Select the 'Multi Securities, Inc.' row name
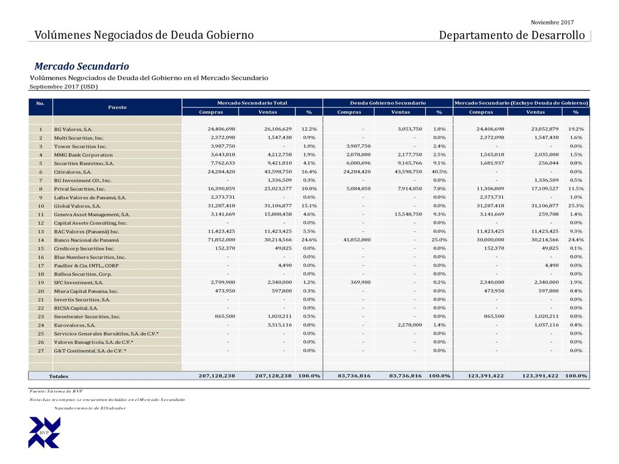Viewport: 619px width, 464px height. point(79,138)
